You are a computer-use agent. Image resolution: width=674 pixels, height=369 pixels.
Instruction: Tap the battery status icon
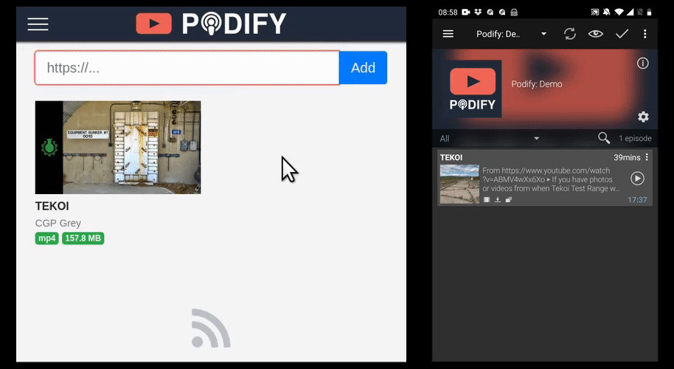[x=649, y=12]
